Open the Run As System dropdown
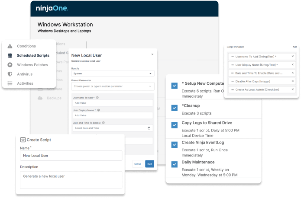 pos(113,73)
